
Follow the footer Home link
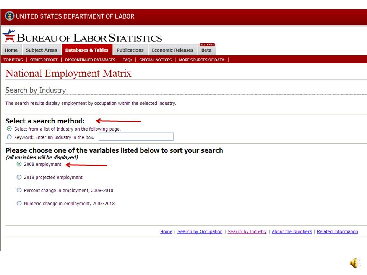tap(166, 231)
